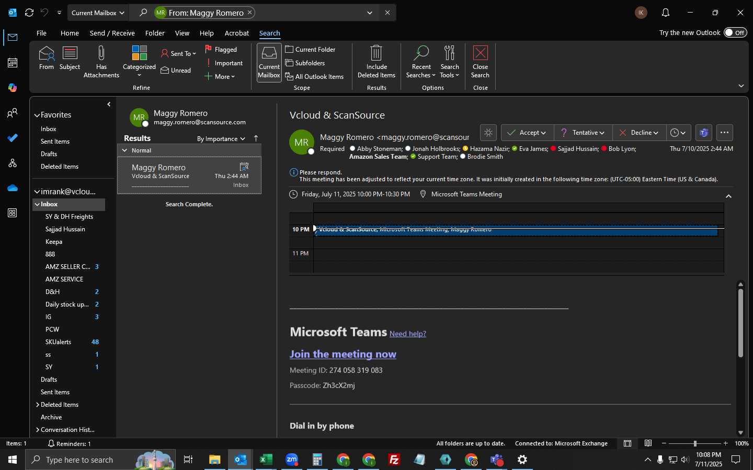Image resolution: width=753 pixels, height=470 pixels.
Task: Open the Accept response dropdown
Action: [x=527, y=133]
